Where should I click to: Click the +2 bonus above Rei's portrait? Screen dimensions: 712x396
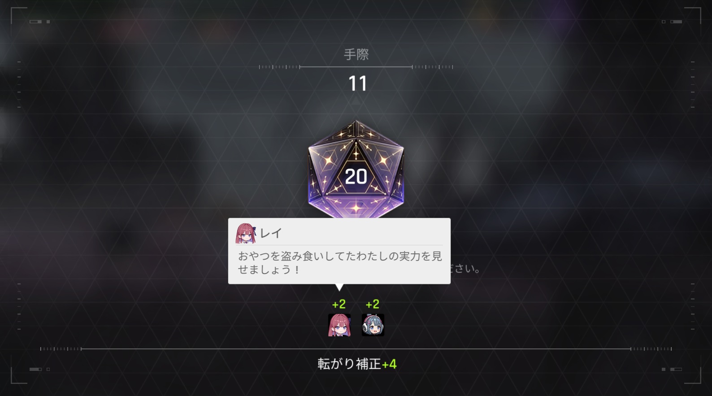339,305
